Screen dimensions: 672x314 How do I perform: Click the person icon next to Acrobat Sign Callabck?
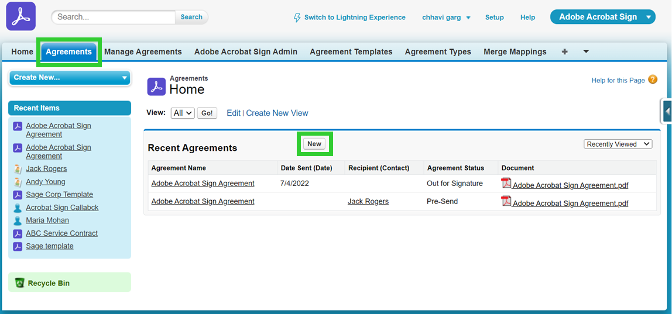[18, 208]
